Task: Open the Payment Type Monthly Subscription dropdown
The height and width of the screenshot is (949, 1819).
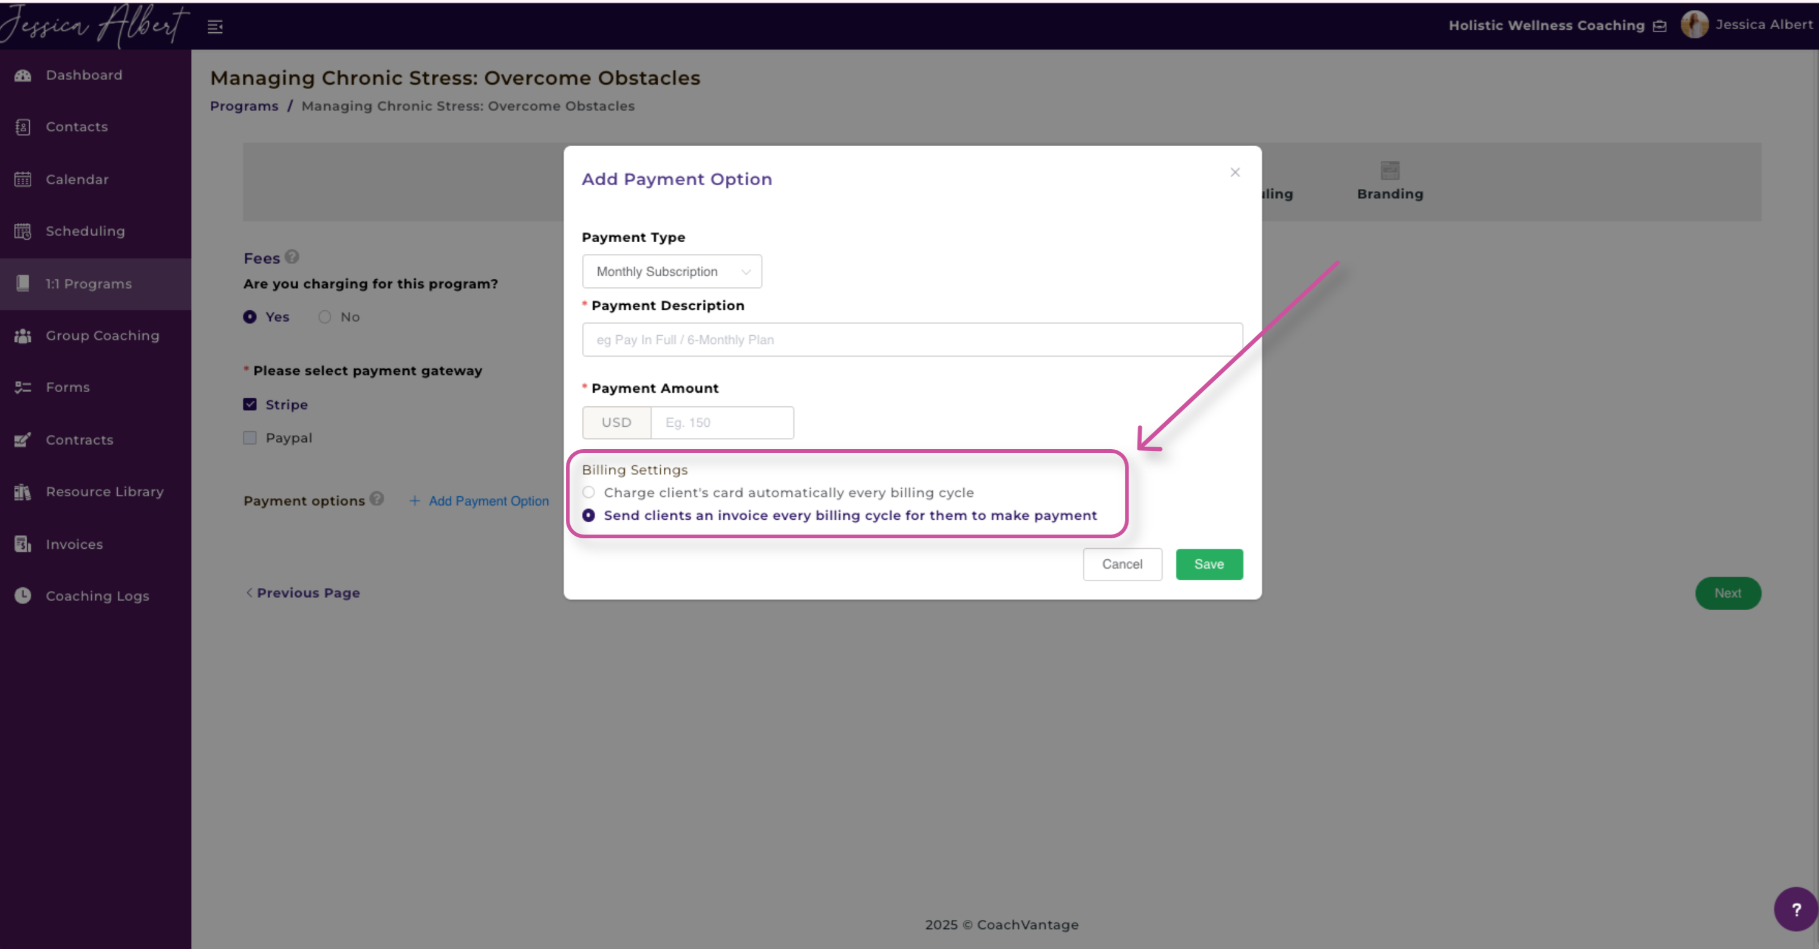Action: (672, 272)
